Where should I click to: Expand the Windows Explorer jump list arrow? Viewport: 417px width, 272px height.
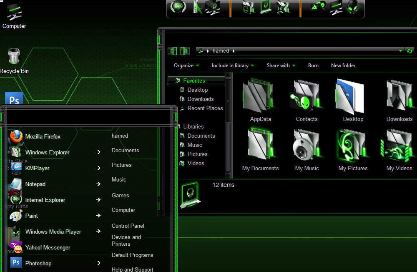98,152
